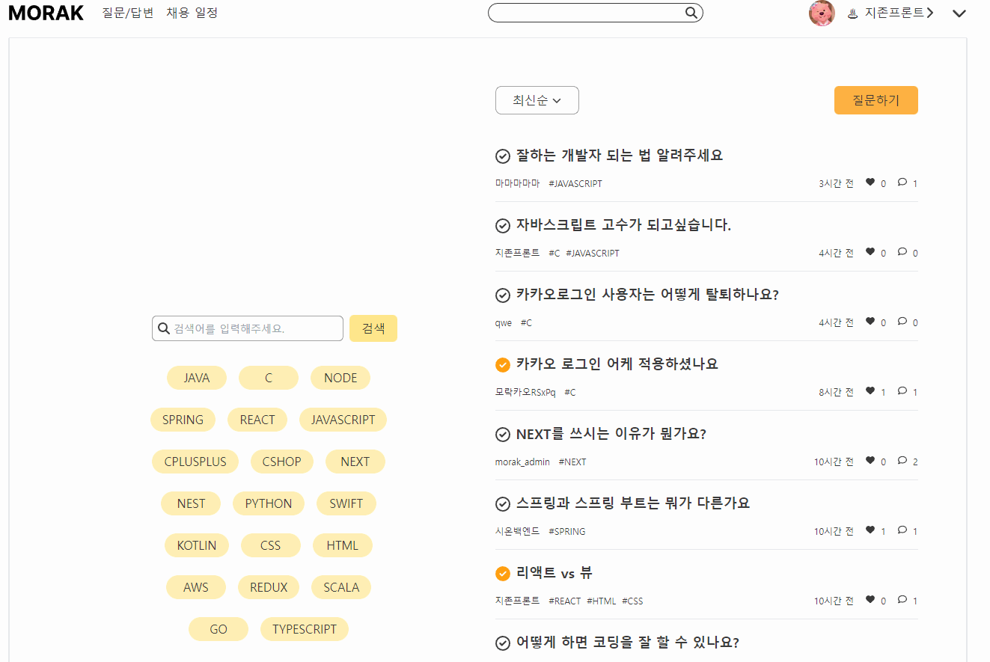
Task: Select the SPRING tag chip
Action: pos(183,420)
